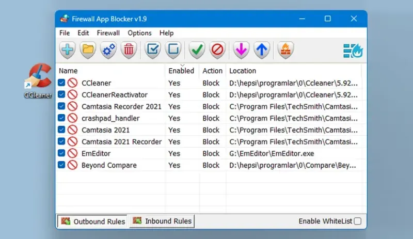Uncheck the EmEditor rule checkbox
This screenshot has height=239, width=413.
pos(61,153)
